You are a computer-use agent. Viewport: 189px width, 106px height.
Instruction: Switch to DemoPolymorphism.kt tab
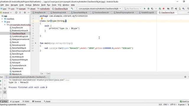click(125, 12)
